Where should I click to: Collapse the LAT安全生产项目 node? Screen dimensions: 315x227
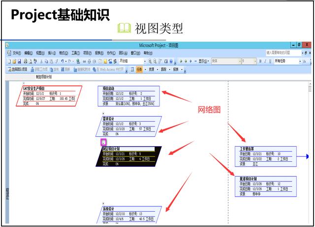[24, 83]
